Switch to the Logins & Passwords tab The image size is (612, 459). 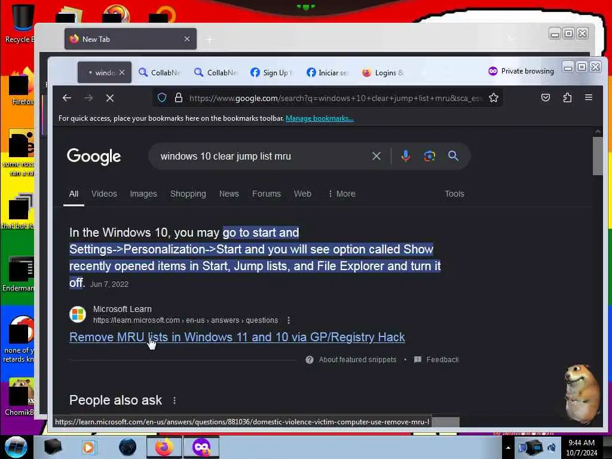384,72
